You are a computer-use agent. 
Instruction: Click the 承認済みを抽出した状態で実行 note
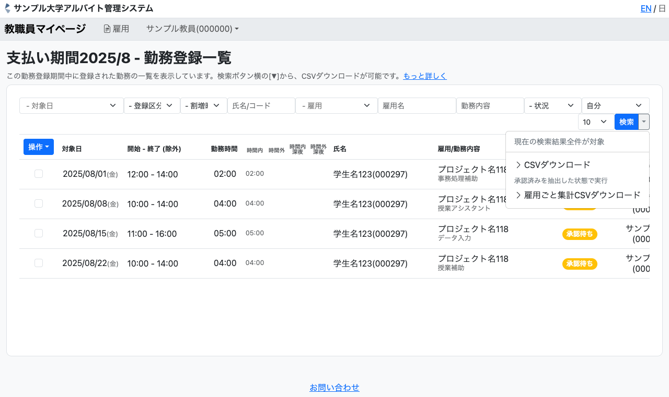561,181
